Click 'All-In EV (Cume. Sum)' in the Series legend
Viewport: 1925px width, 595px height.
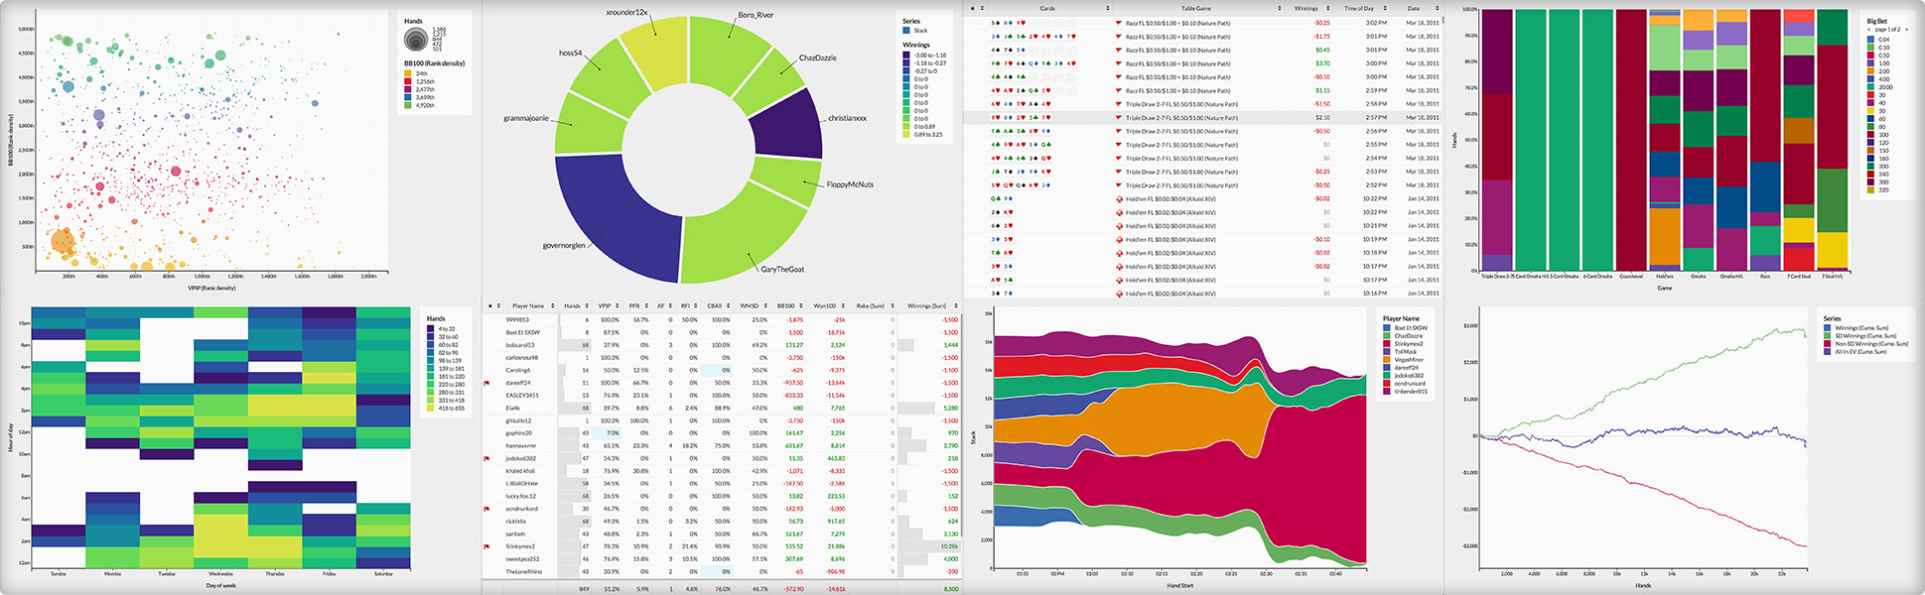[1861, 352]
